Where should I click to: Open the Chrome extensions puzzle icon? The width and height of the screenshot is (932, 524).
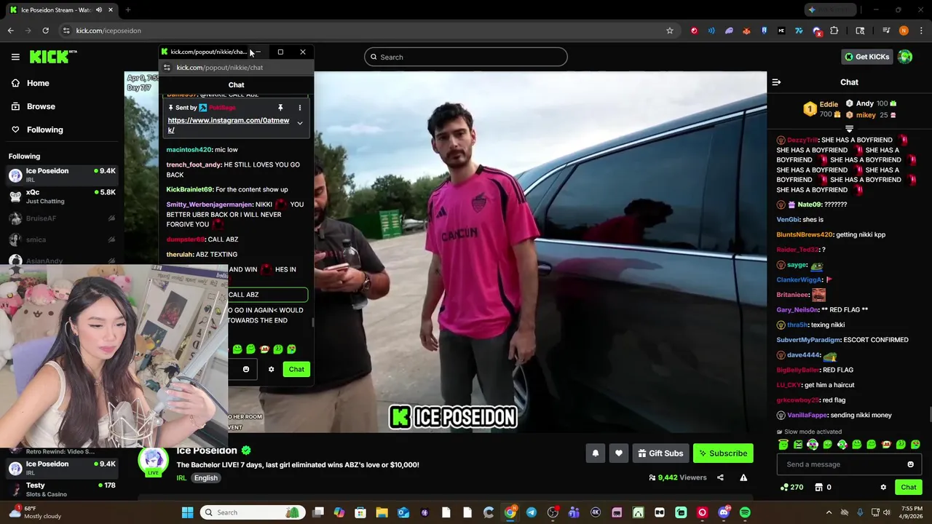[834, 31]
